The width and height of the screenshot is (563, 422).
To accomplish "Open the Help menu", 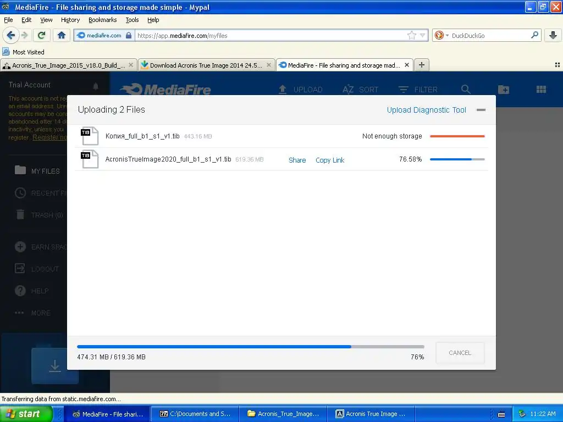I will point(153,20).
